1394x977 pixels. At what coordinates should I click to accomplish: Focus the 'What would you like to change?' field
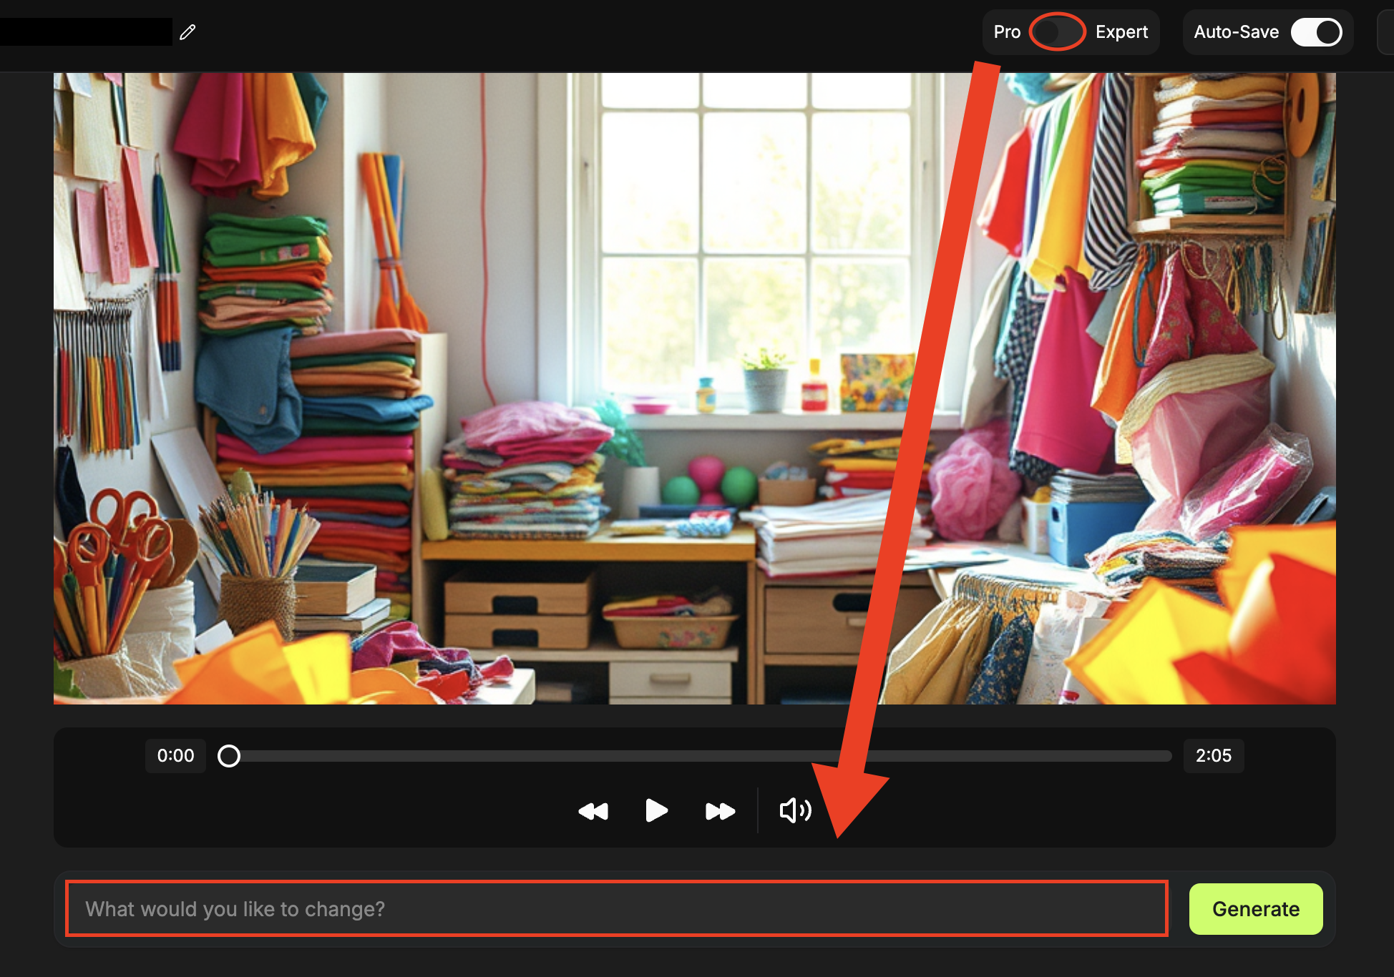click(617, 909)
